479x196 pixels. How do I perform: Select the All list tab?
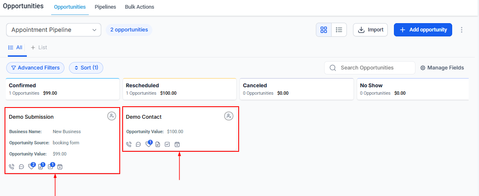pyautogui.click(x=15, y=48)
